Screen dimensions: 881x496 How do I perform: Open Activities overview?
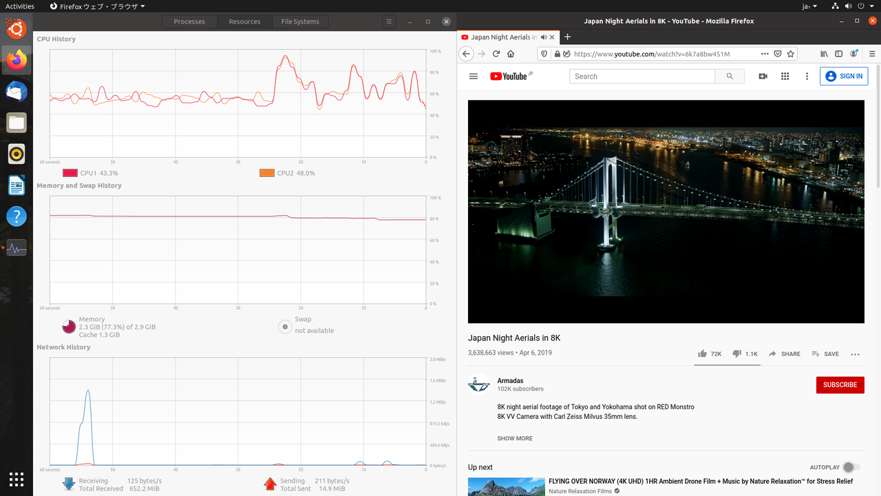[20, 6]
